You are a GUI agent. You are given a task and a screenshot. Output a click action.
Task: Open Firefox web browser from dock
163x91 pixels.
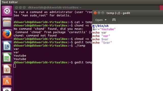coord(7,34)
